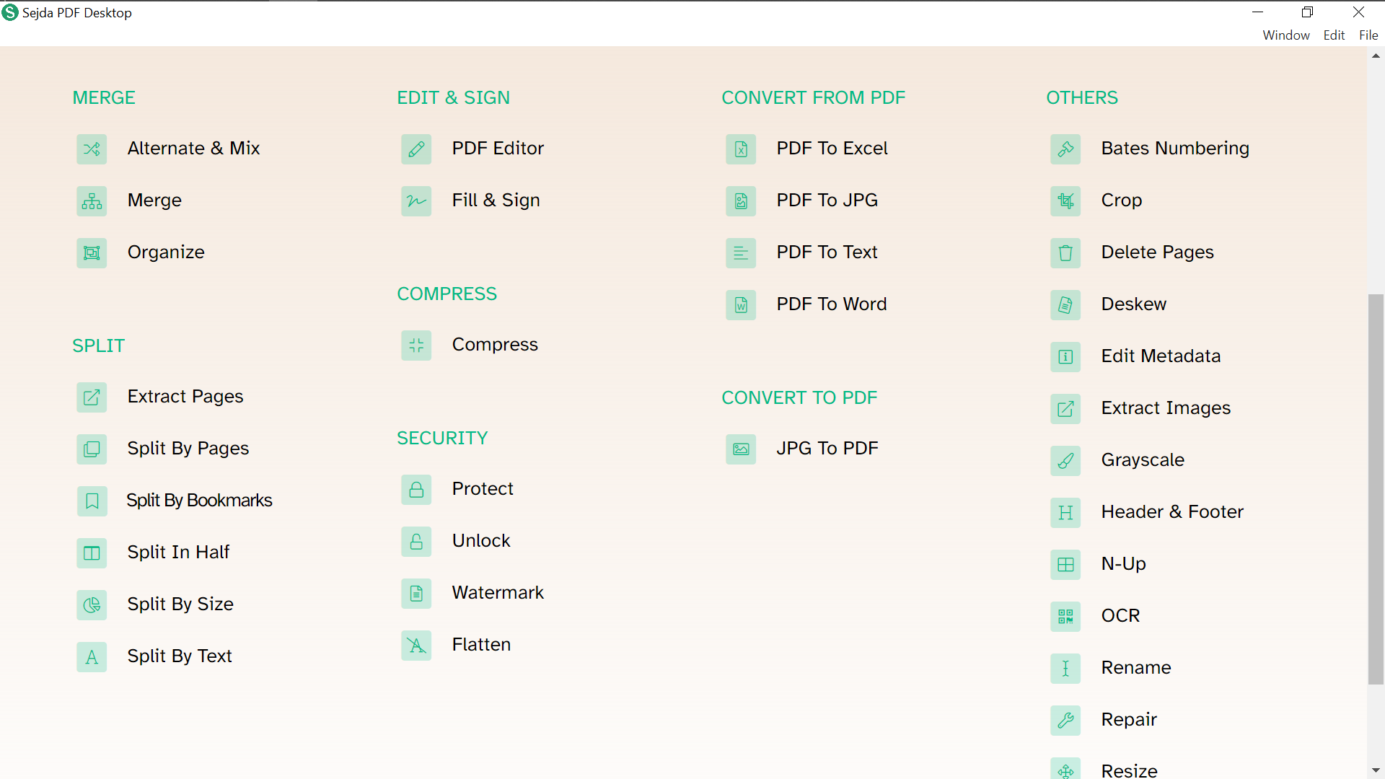This screenshot has height=779, width=1385.
Task: Click the scrollbar down arrow
Action: click(x=1376, y=770)
